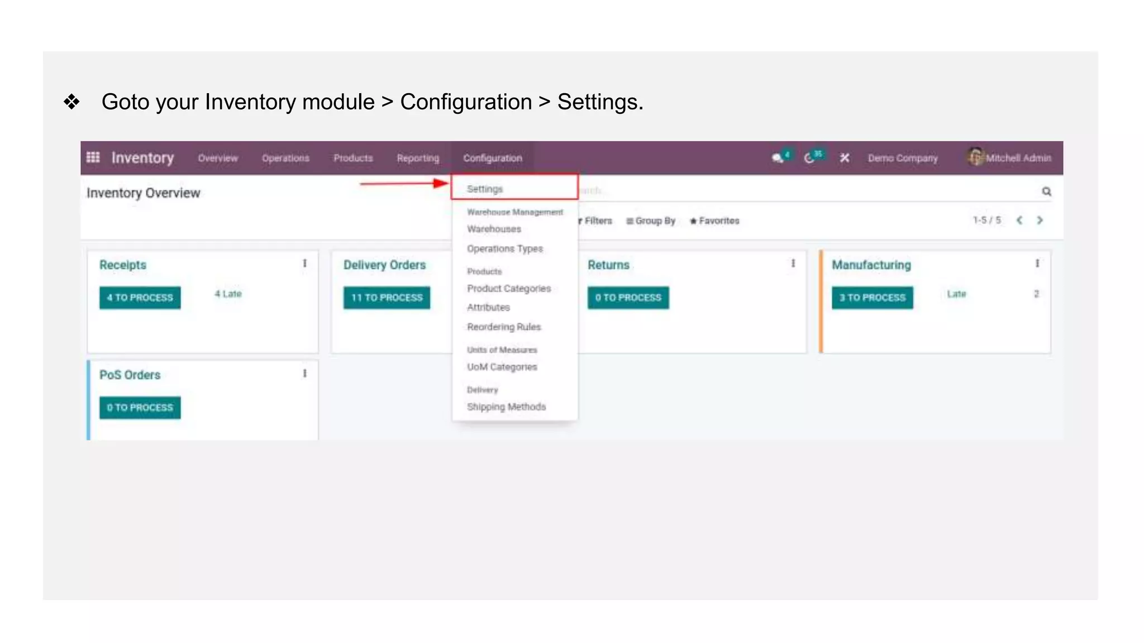Select Attributes menu entry
Image resolution: width=1144 pixels, height=643 pixels.
tap(488, 308)
